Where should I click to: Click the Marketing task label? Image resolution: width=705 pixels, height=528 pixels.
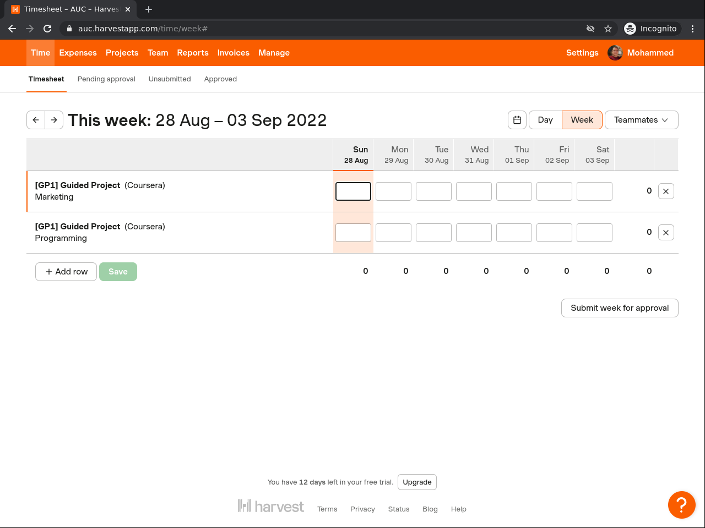tap(54, 197)
